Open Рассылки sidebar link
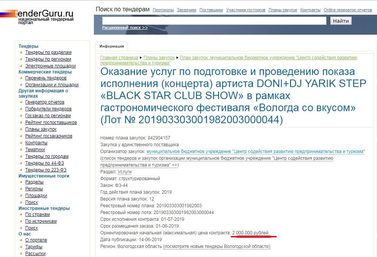Screen dimensions: 377x257 pyautogui.click(x=35, y=253)
